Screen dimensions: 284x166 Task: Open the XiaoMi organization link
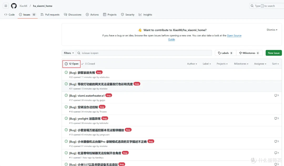point(23,6)
